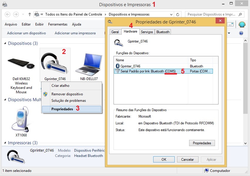The width and height of the screenshot is (250, 176).
Task: Click the printer icon in window title bar
Action: [x=5, y=4]
